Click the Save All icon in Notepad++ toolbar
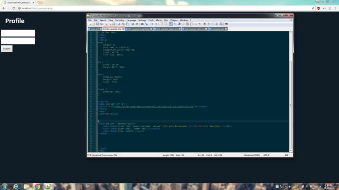This screenshot has width=339, height=190. pyautogui.click(x=101, y=24)
